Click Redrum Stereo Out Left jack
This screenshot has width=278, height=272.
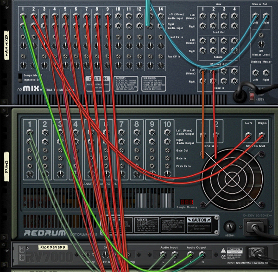click(248, 136)
